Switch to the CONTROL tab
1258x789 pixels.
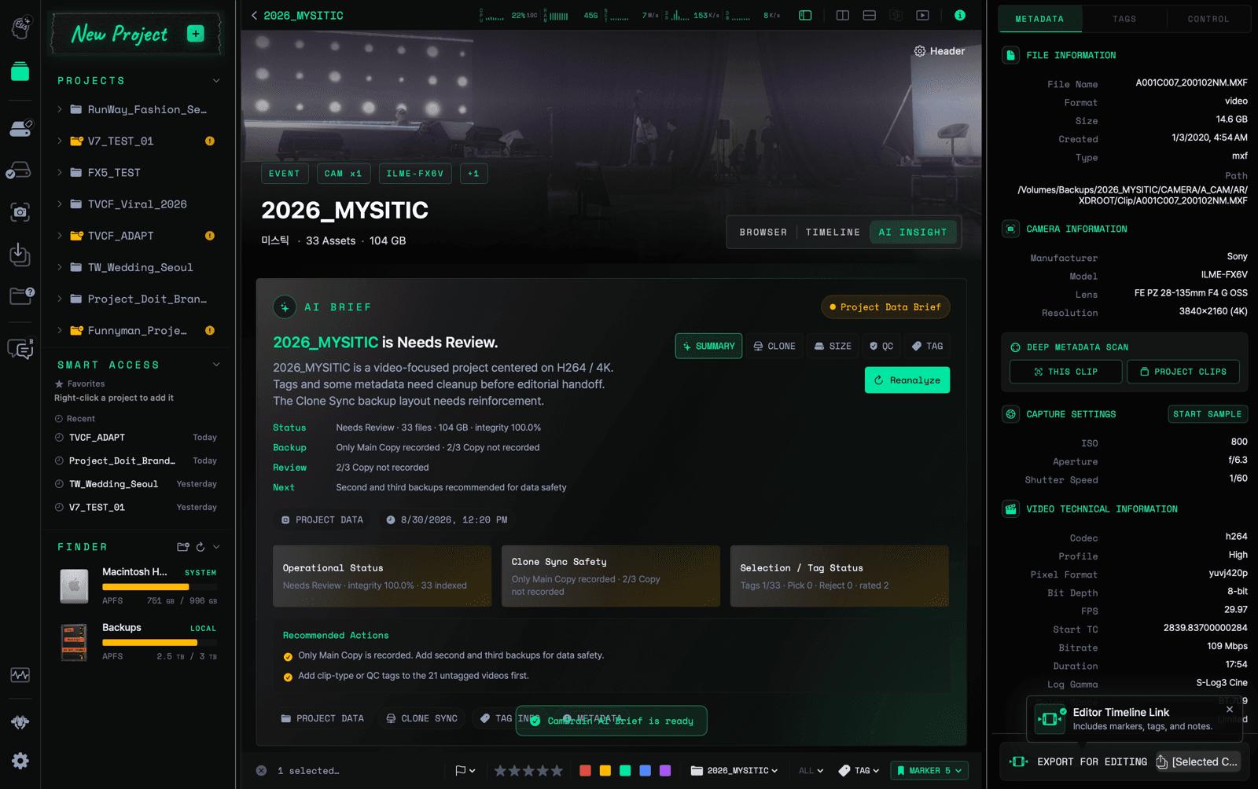[1208, 19]
